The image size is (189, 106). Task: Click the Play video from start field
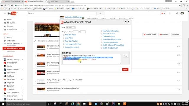76,32
